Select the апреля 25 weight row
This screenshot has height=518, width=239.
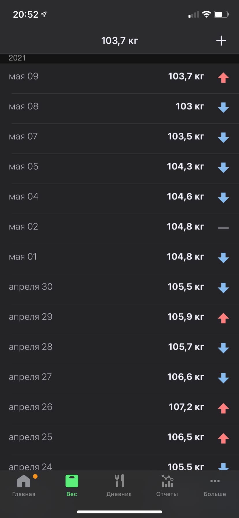click(119, 437)
